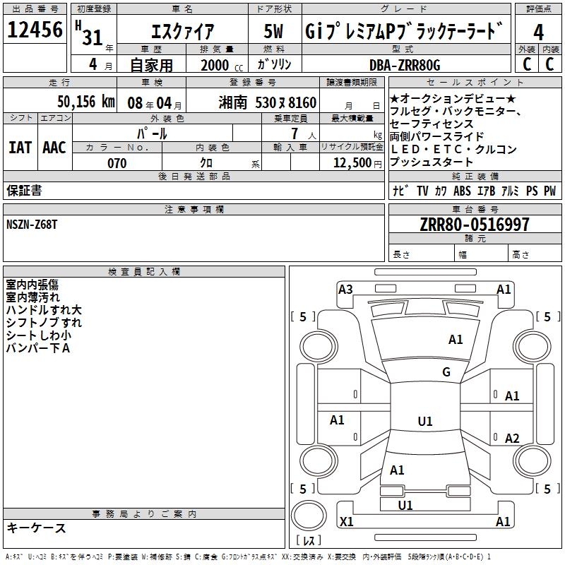565x565 pixels.
Task: Select the top-left tire [5] rating
Action: click(304, 317)
